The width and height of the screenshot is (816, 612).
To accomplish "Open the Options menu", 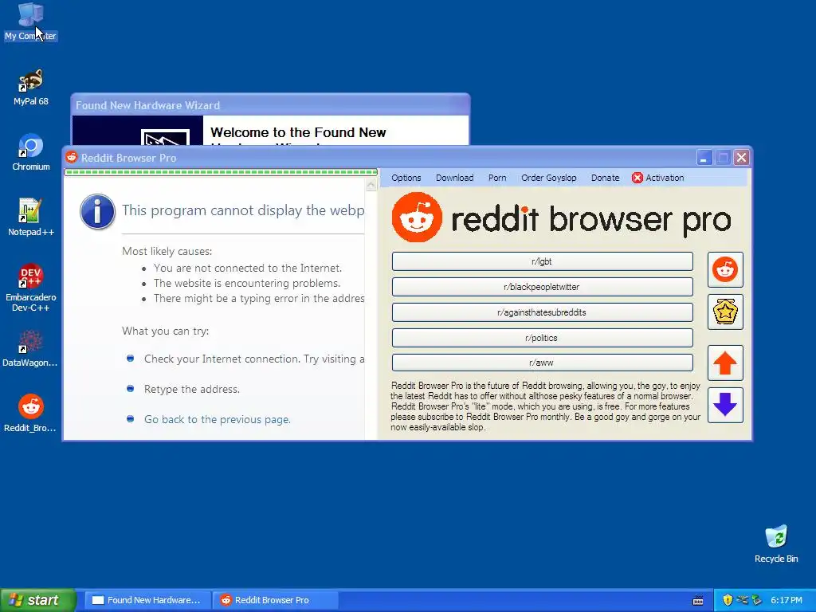I will point(406,178).
